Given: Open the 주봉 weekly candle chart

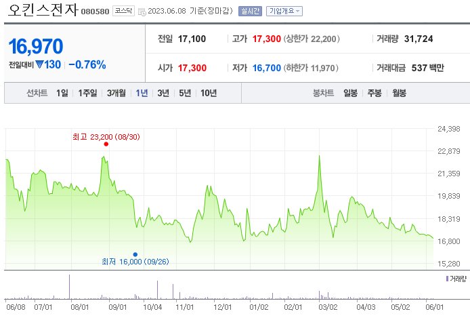Looking at the screenshot, I should pyautogui.click(x=375, y=93).
